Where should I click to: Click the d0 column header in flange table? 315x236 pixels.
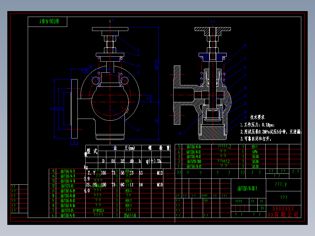point(131,161)
